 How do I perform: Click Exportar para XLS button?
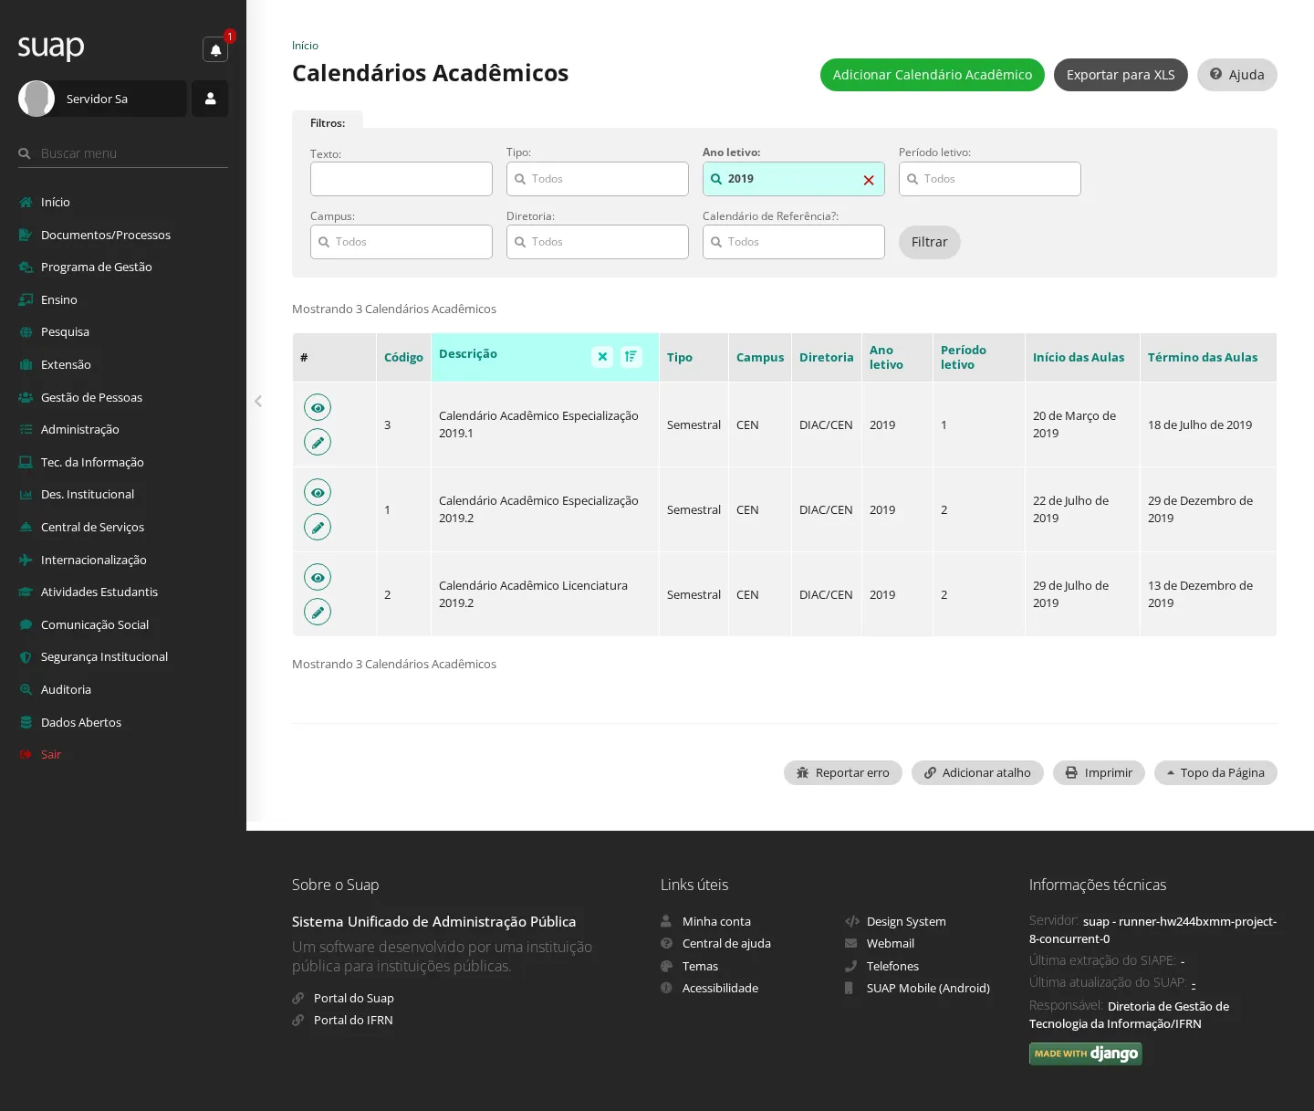pos(1121,75)
